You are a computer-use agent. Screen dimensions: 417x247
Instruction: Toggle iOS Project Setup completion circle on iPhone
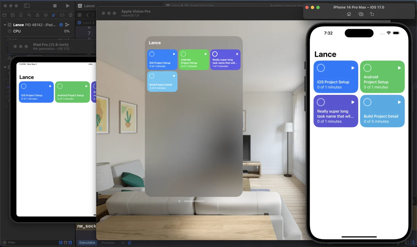coord(321,68)
